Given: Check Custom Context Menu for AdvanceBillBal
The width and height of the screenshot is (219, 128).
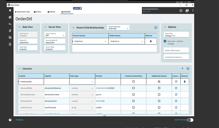Looking at the screenshot, I should (x=133, y=88).
